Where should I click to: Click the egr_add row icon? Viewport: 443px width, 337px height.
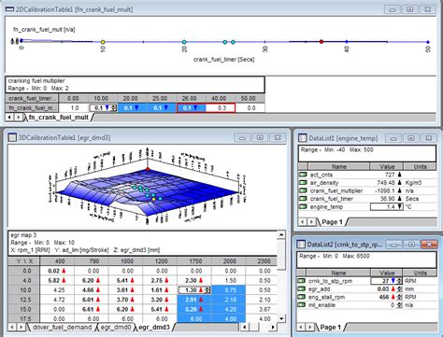(302, 289)
